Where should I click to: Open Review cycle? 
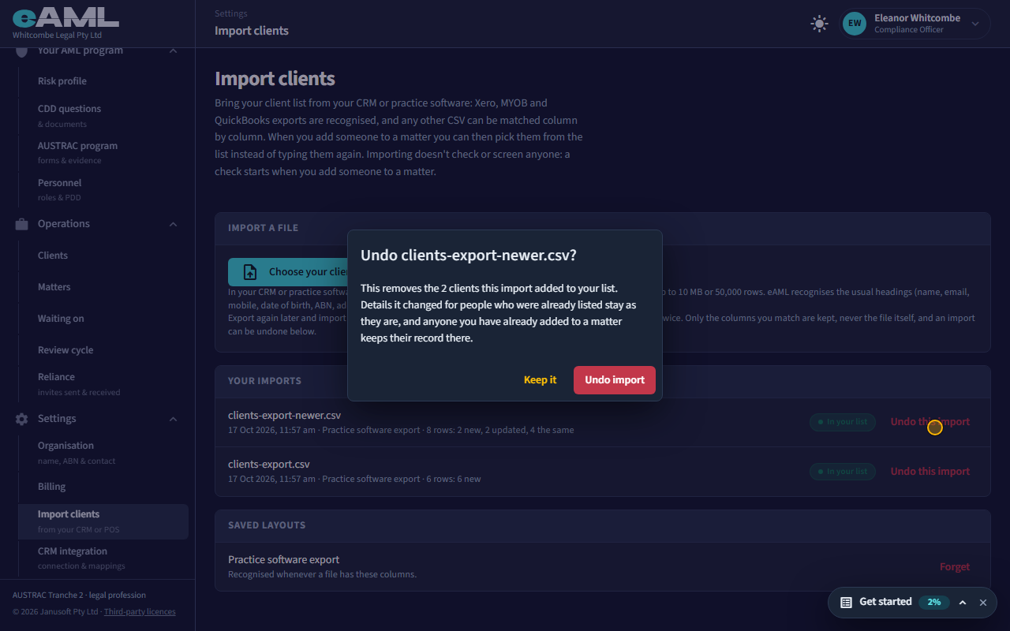(x=103, y=350)
